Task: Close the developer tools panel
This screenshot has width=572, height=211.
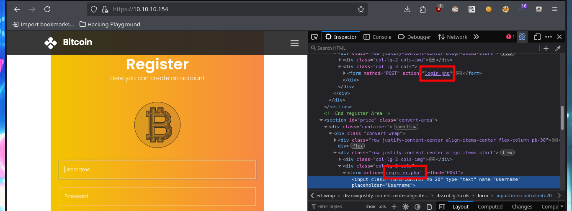Action: tap(559, 37)
